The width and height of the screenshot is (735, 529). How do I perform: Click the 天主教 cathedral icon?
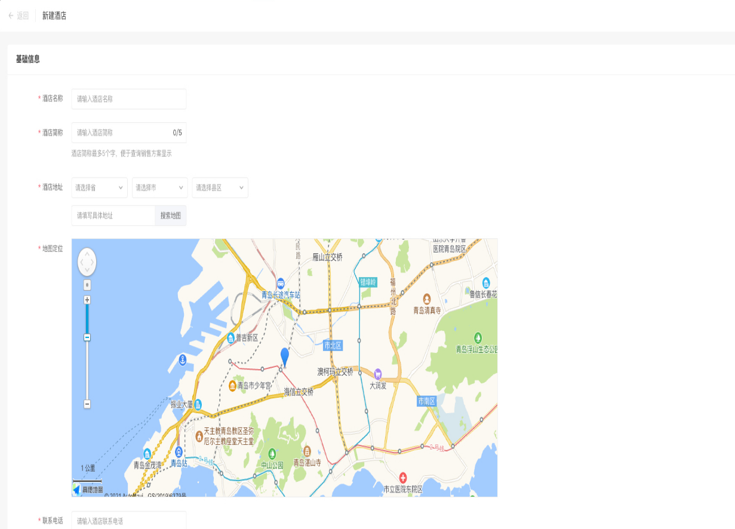coord(199,436)
